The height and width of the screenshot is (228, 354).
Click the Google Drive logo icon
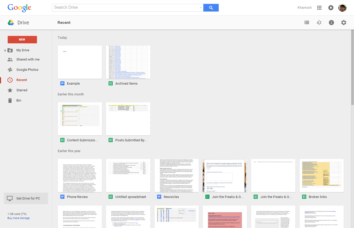11,23
